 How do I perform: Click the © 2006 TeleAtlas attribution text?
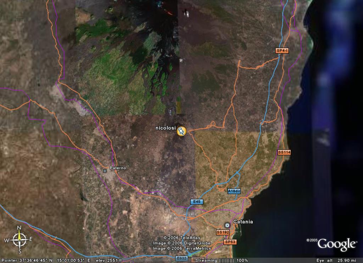click(182, 238)
